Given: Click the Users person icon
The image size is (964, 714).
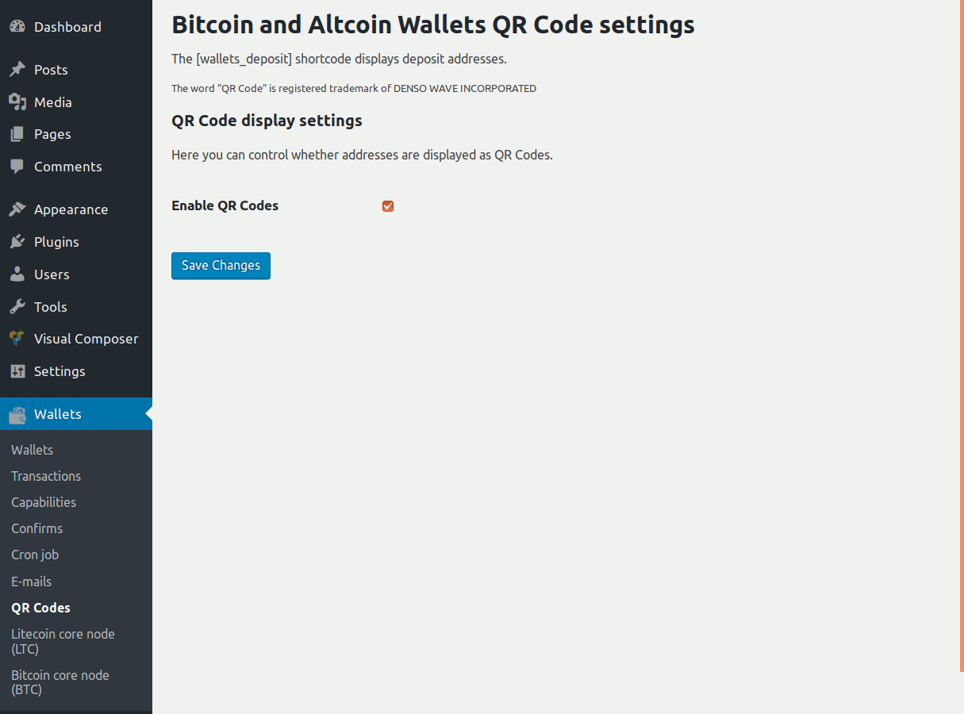Looking at the screenshot, I should (17, 274).
